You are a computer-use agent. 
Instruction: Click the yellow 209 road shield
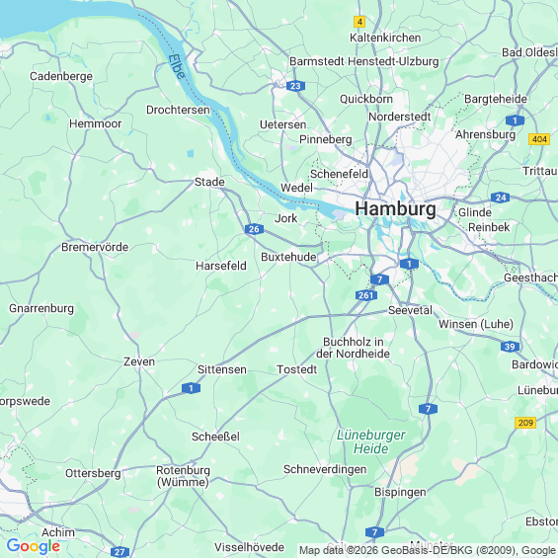tap(525, 423)
